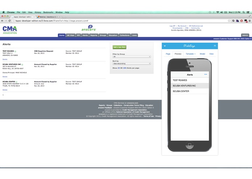Click the anscers logo

tap(88, 28)
